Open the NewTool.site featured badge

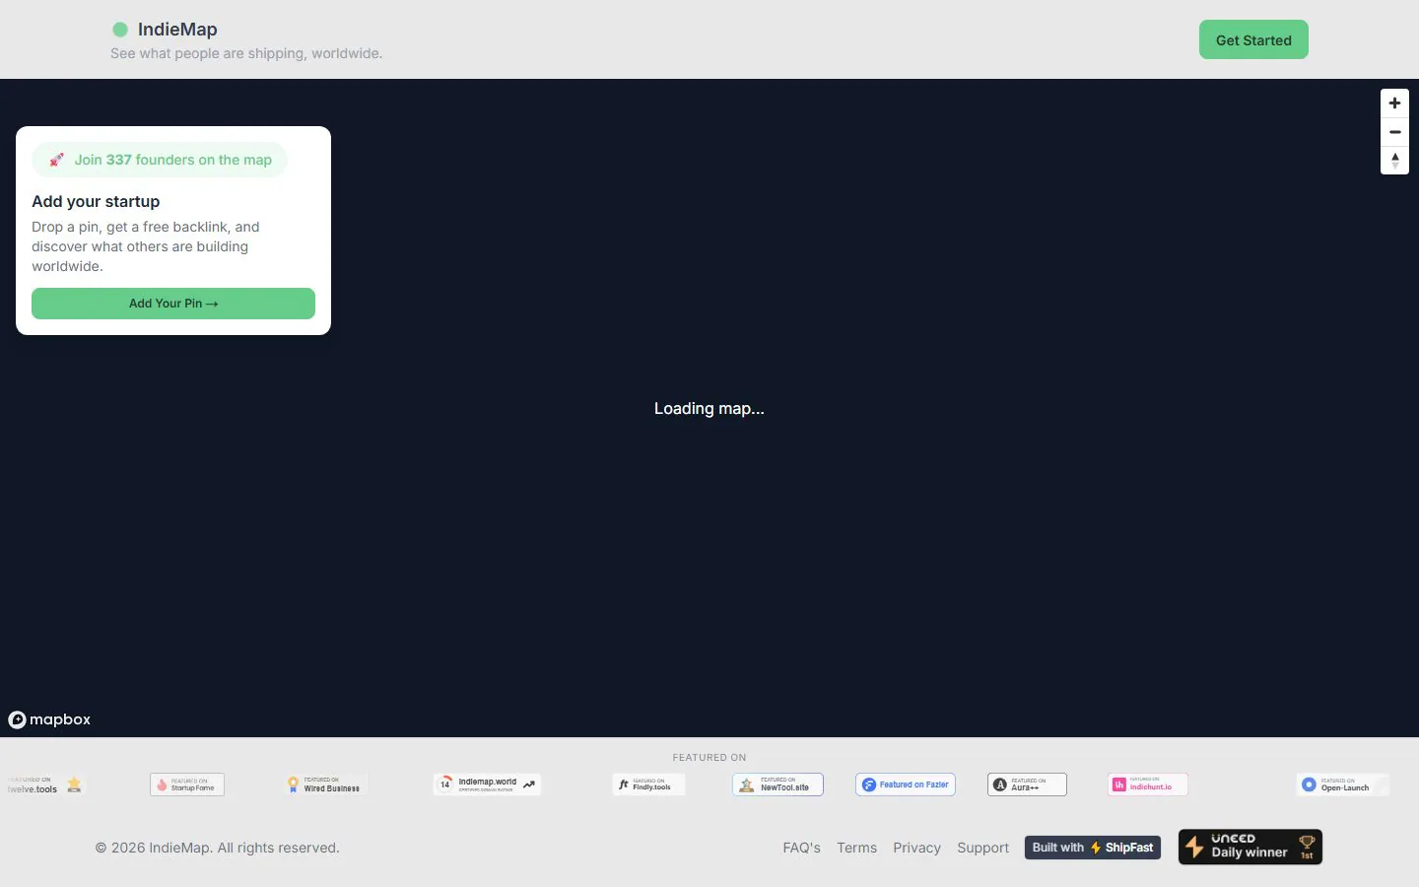(x=777, y=785)
